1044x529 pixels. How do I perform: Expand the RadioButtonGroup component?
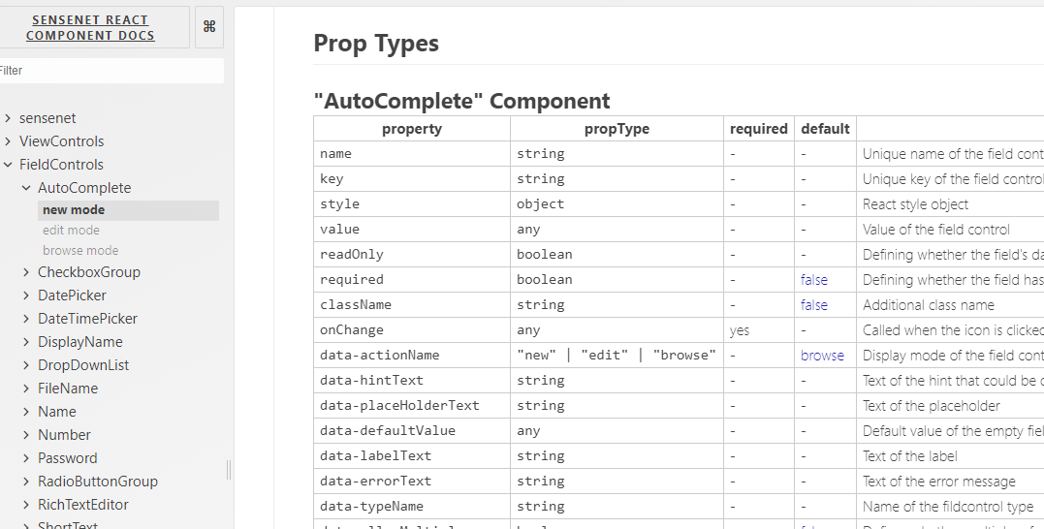(x=97, y=482)
